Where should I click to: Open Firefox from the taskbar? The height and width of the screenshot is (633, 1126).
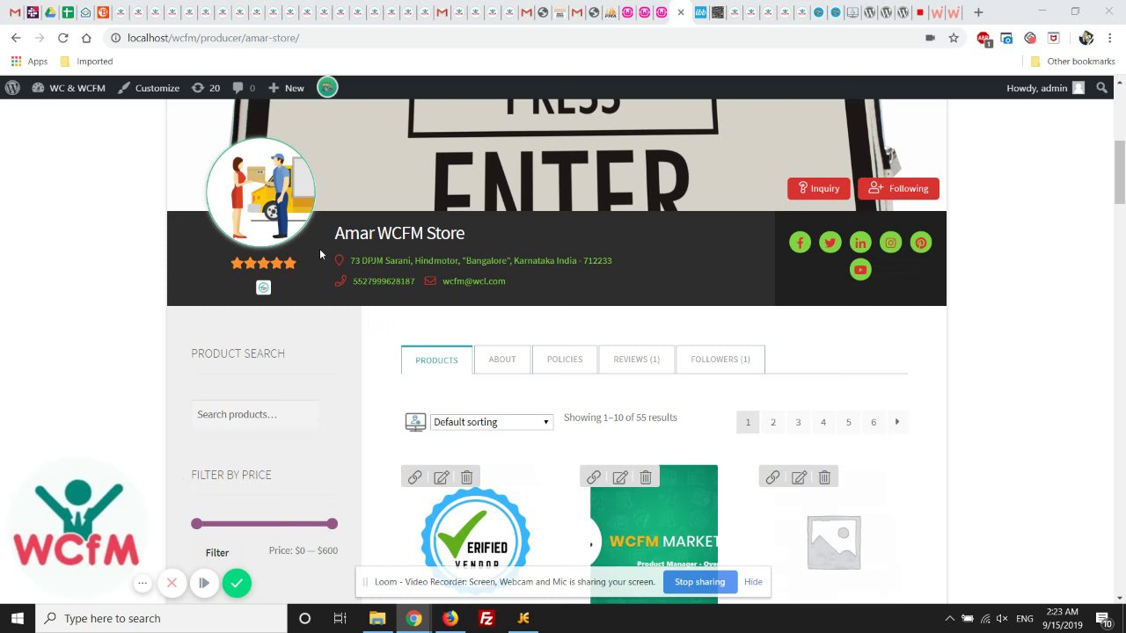[450, 618]
